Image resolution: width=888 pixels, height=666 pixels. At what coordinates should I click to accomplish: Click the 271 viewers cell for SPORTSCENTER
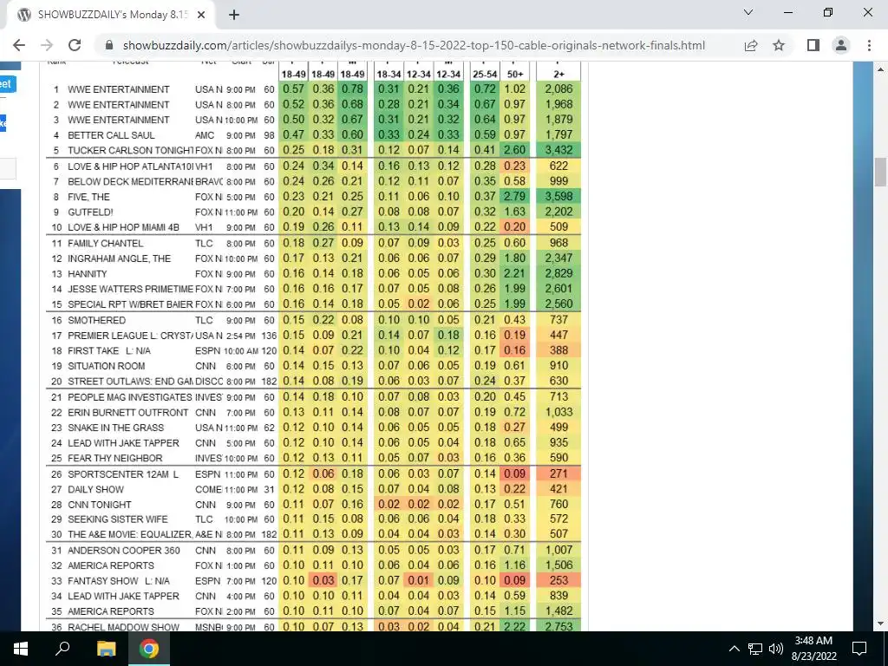pos(558,474)
